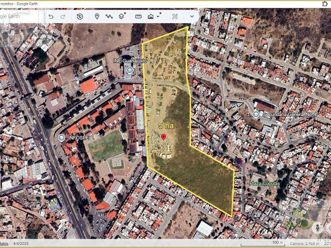Open the map layers stack icon
Image resolution: width=331 pixels, height=248 pixels.
tap(122, 17)
